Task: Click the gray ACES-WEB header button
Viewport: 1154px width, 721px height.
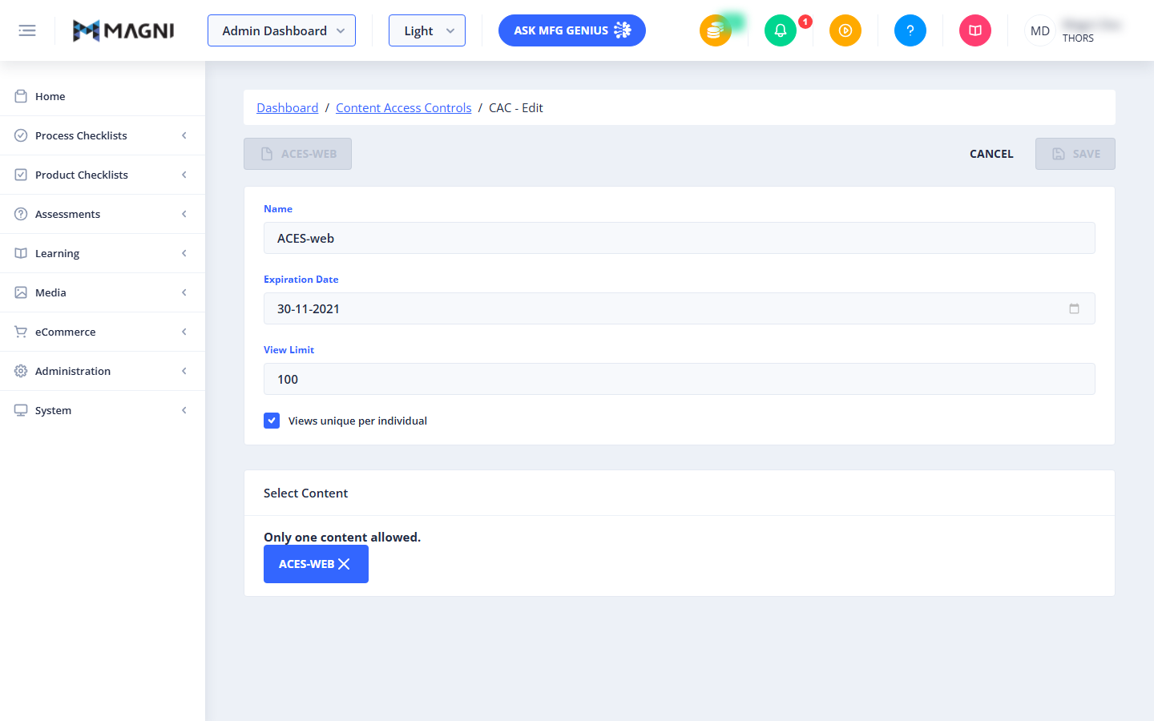Action: tap(297, 154)
